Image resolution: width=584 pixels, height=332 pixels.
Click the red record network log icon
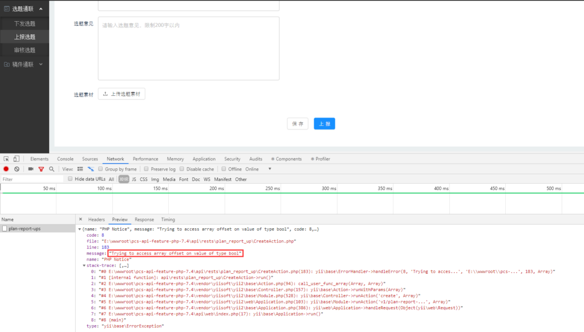(x=7, y=169)
